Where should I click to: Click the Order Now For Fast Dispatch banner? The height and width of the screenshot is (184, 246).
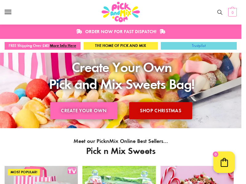coord(121,32)
